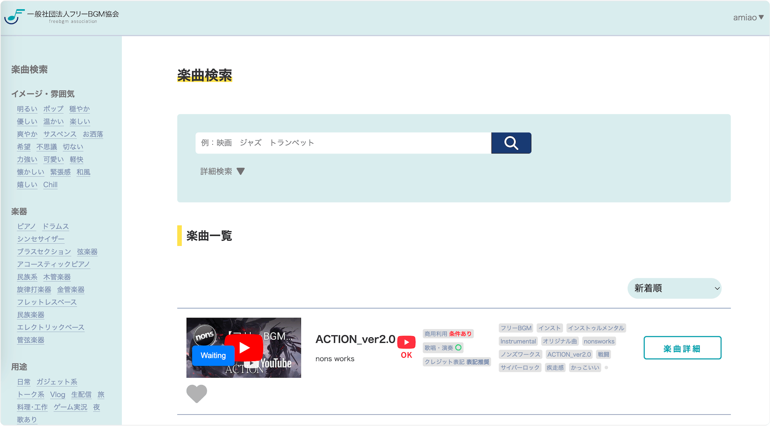Image resolution: width=770 pixels, height=426 pixels.
Task: Select the Chill mood tag in sidebar
Action: pyautogui.click(x=50, y=184)
